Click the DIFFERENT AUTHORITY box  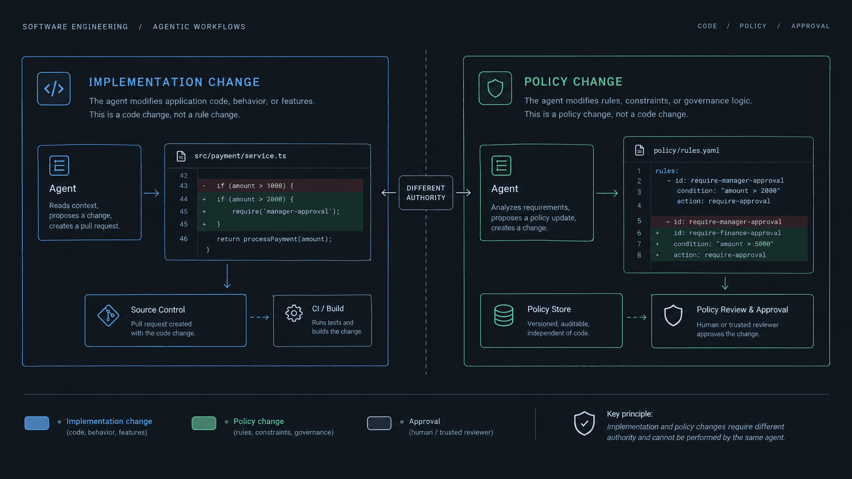click(426, 193)
